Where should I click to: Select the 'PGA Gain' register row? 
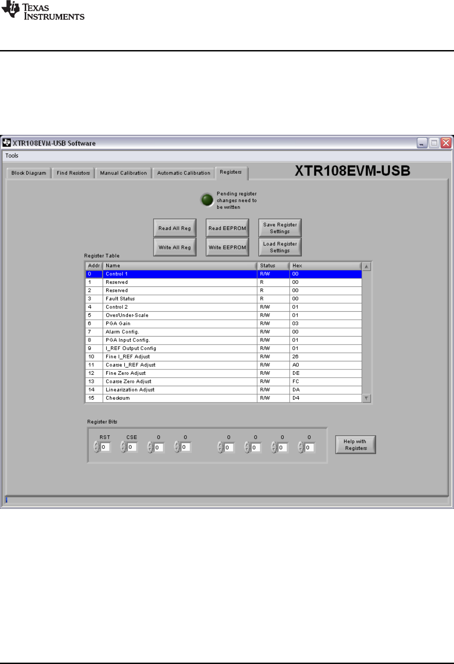pos(224,324)
